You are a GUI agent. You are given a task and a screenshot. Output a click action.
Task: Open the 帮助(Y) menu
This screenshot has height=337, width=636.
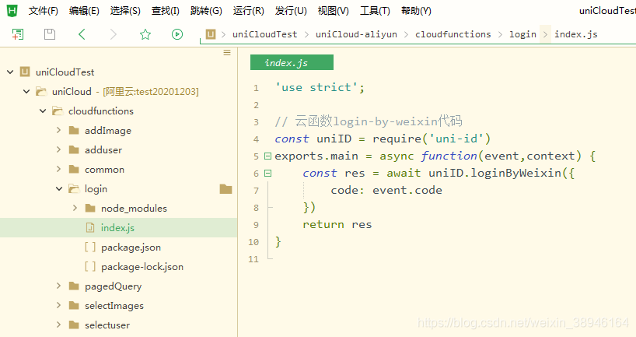tap(416, 11)
